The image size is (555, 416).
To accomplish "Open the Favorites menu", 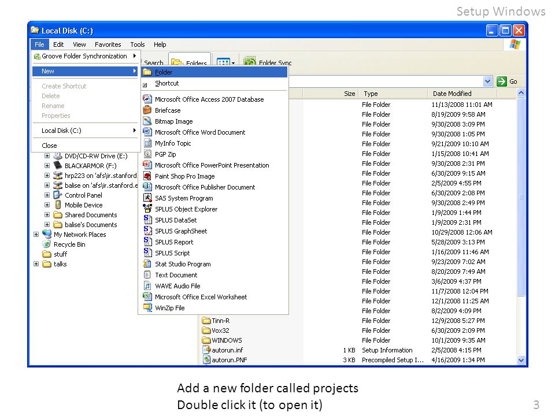I will pos(108,44).
